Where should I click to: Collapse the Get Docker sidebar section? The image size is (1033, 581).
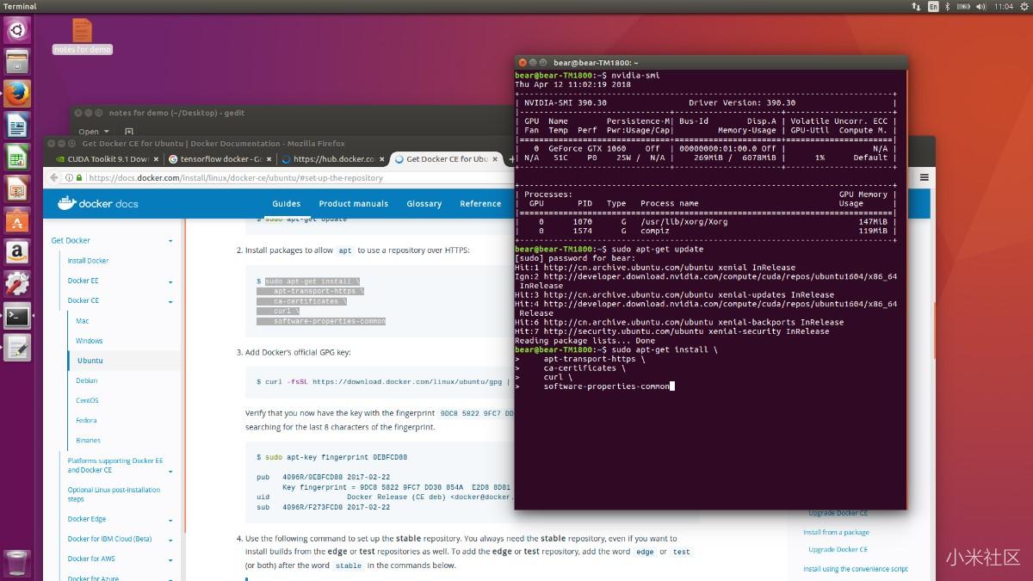coord(170,241)
